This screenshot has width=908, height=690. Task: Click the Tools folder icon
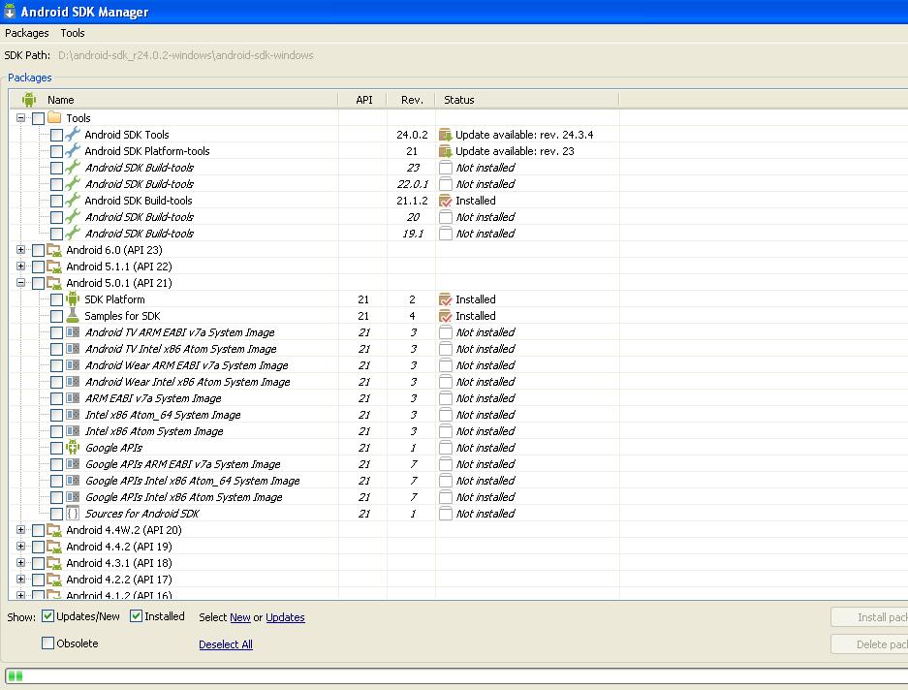coord(54,117)
